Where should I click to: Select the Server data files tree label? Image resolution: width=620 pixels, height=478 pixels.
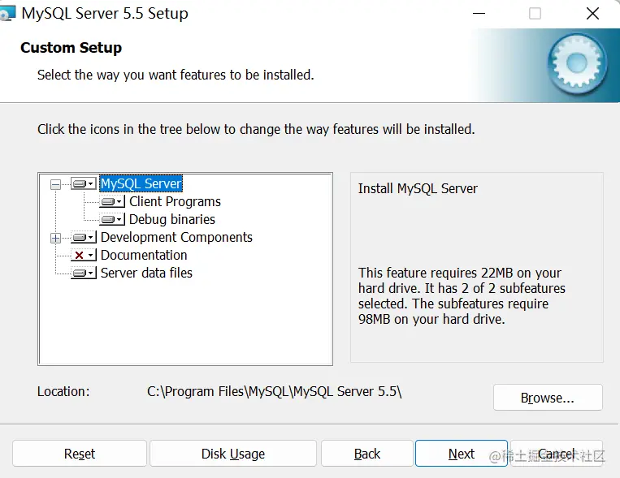tap(146, 273)
